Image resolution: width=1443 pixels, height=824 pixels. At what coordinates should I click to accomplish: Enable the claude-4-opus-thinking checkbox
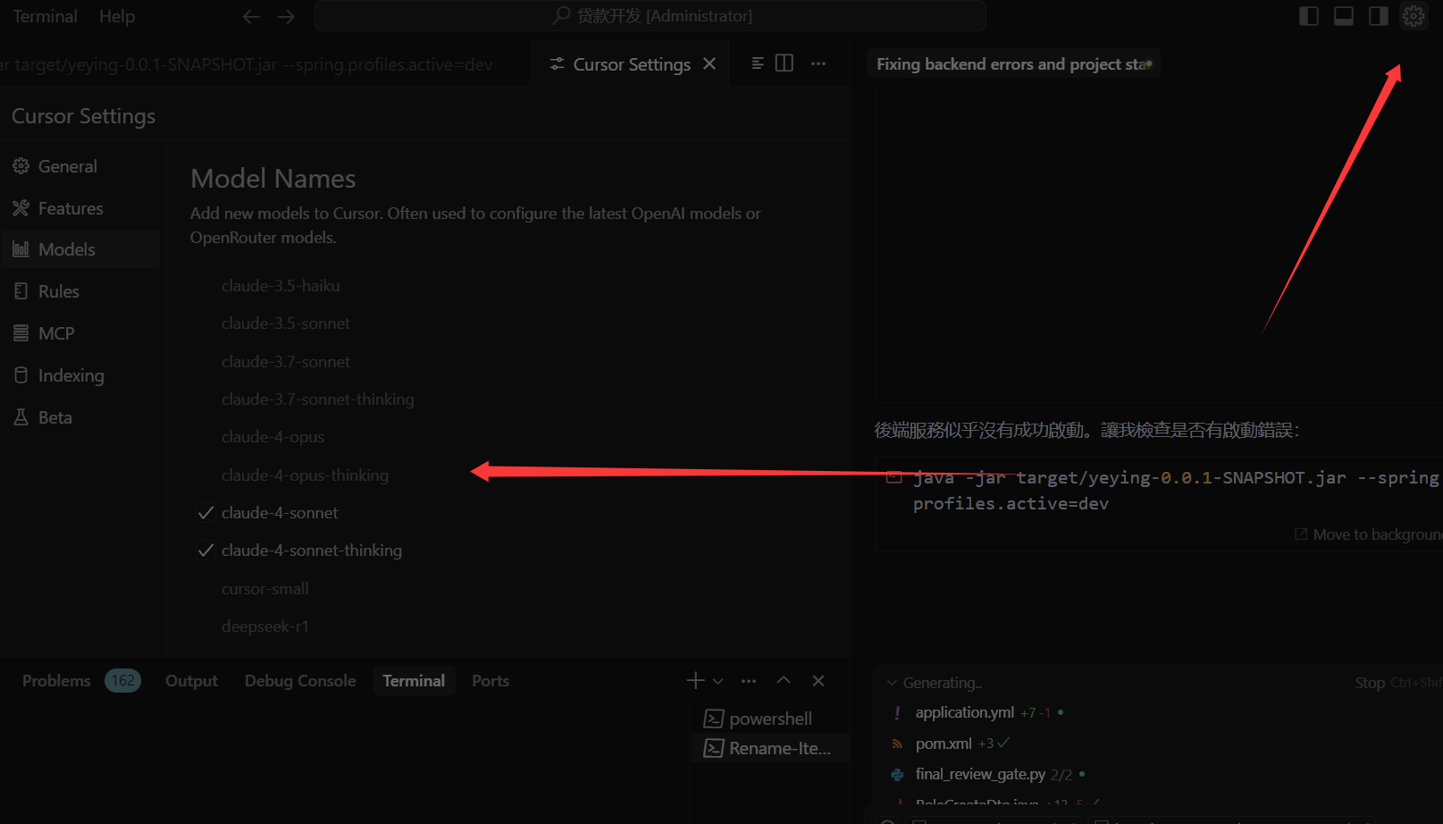coord(206,475)
